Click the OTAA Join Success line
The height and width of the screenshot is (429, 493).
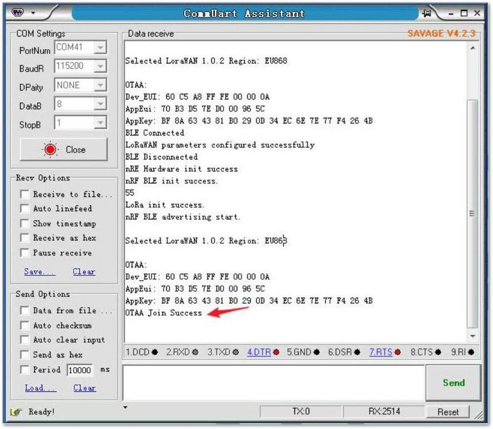164,313
